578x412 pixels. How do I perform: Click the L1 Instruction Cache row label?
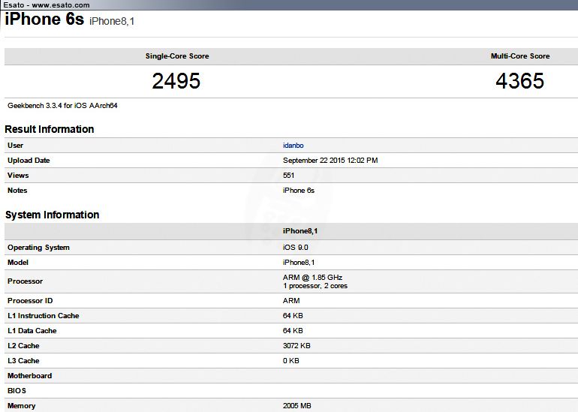[x=43, y=316]
